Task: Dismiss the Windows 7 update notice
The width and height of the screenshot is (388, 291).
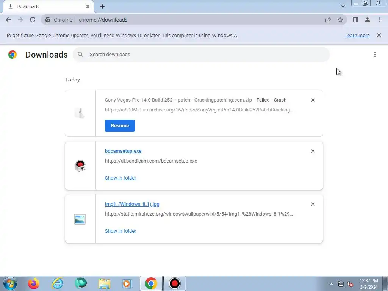Action: pyautogui.click(x=379, y=35)
